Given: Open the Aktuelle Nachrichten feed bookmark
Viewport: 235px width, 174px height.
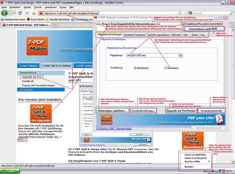Looking at the screenshot, I should pyautogui.click(x=58, y=20).
